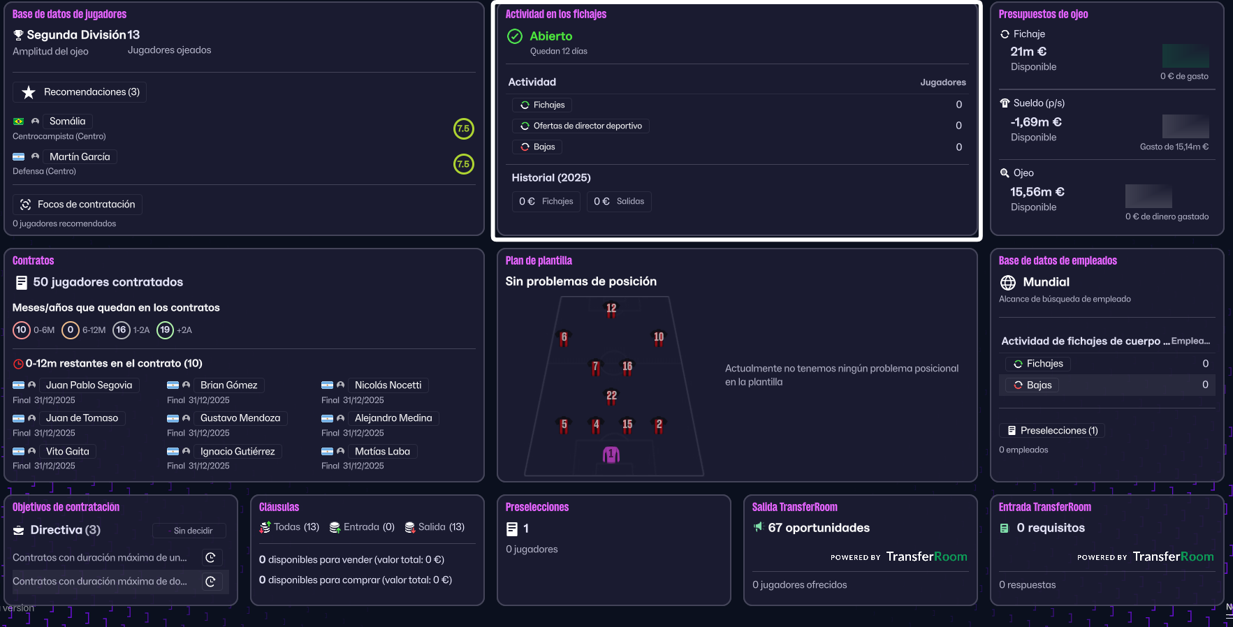This screenshot has width=1233, height=627.
Task: Click the Sueldo shirt icon
Action: 1005,103
